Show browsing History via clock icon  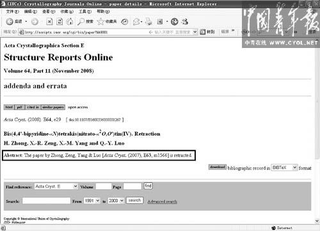coord(125,22)
